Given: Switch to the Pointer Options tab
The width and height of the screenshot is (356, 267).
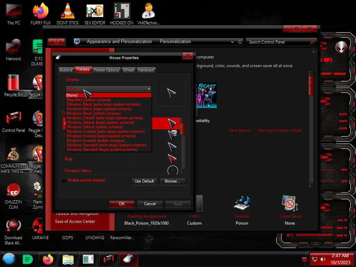Looking at the screenshot, I should pos(106,70).
